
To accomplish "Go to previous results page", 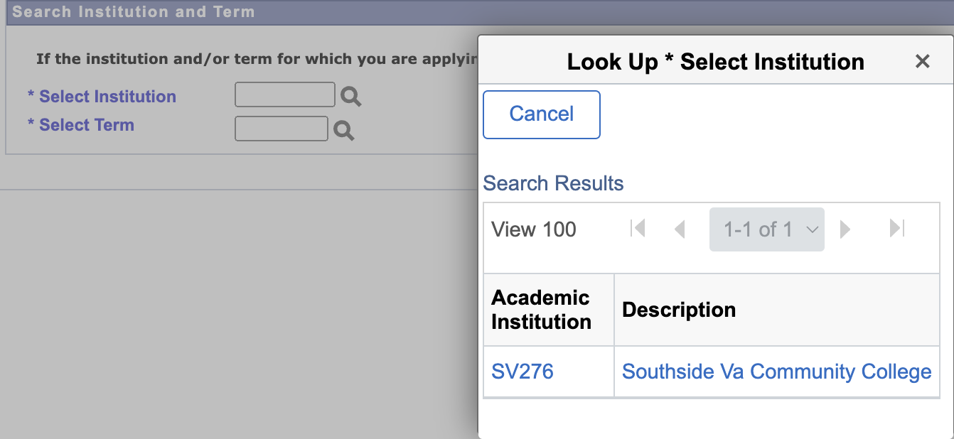I will coord(680,229).
